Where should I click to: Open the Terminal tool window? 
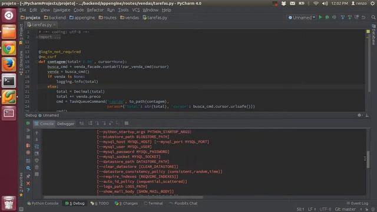(153, 203)
